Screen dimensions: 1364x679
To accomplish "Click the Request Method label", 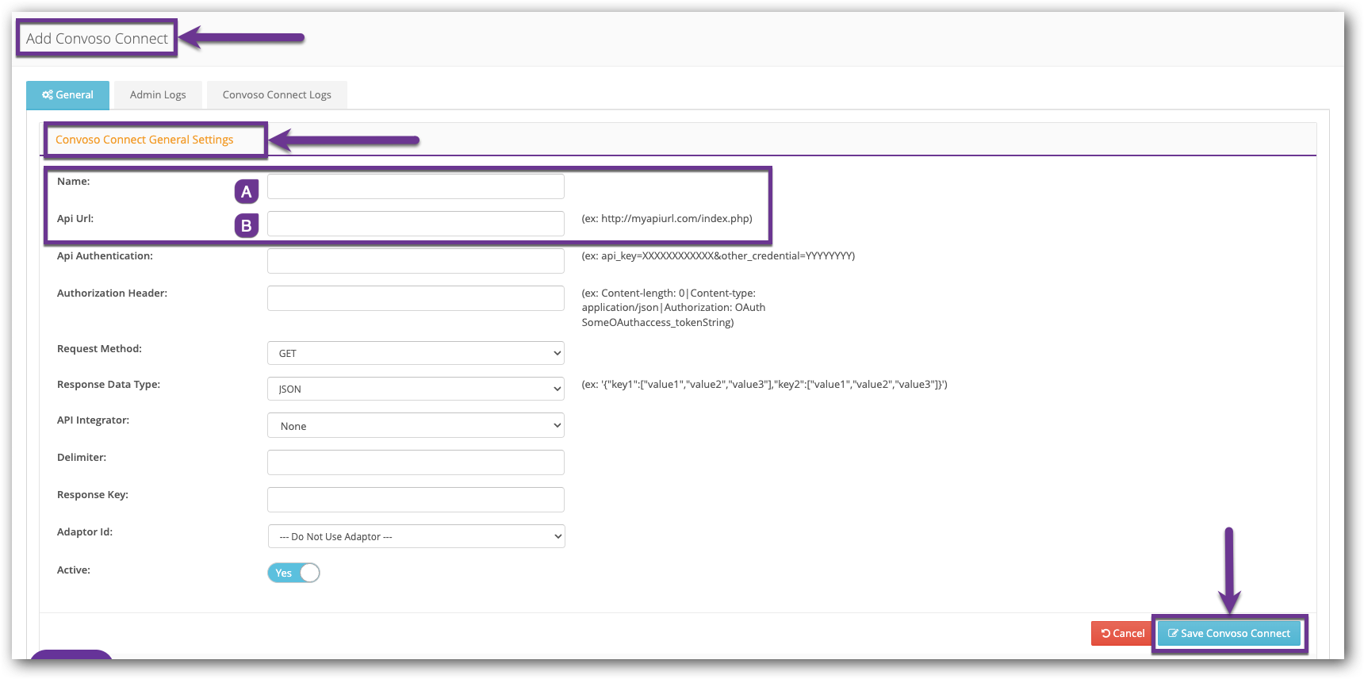I will coord(99,348).
